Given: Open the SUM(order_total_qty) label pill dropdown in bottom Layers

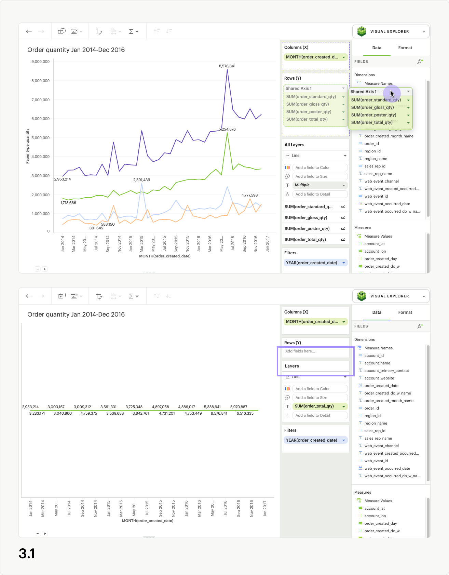Looking at the screenshot, I should coord(343,406).
